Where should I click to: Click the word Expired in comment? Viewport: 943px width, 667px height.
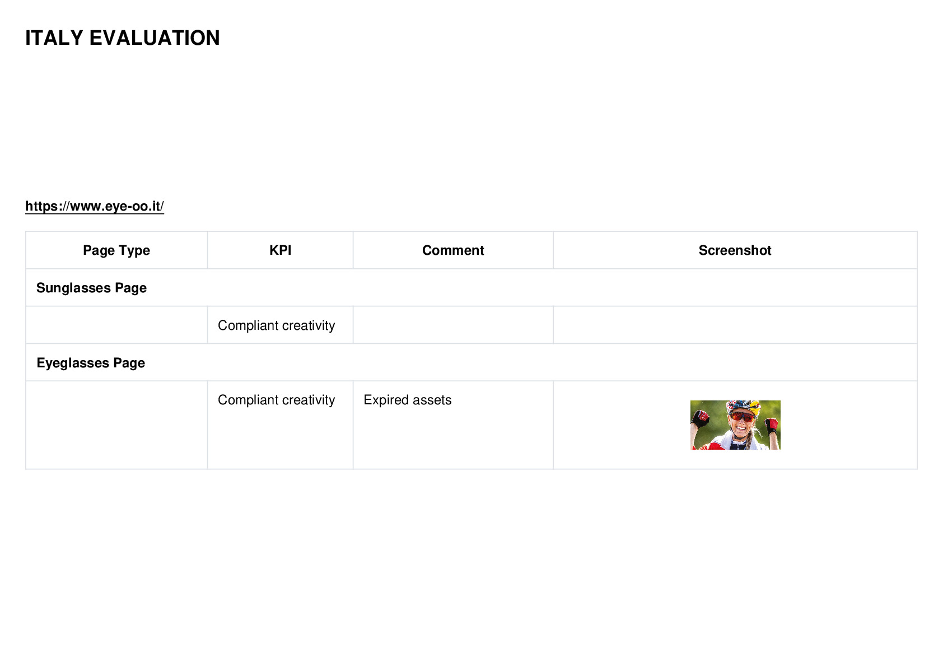[x=386, y=400]
